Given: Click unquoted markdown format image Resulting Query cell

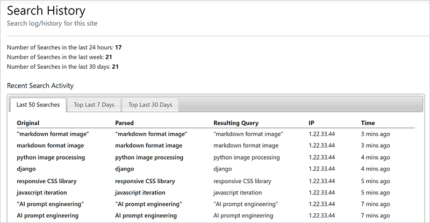Looking at the screenshot, I should pos(246,146).
